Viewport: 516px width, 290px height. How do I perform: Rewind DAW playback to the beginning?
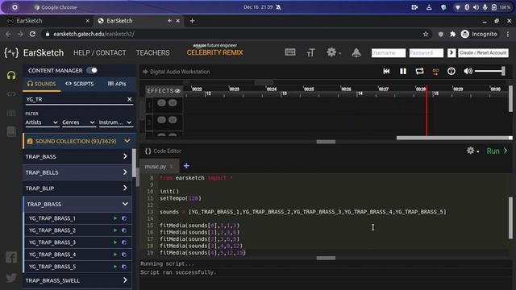(386, 72)
